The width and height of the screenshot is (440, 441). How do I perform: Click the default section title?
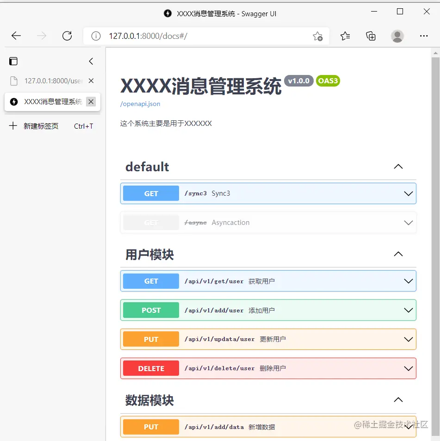click(x=147, y=167)
